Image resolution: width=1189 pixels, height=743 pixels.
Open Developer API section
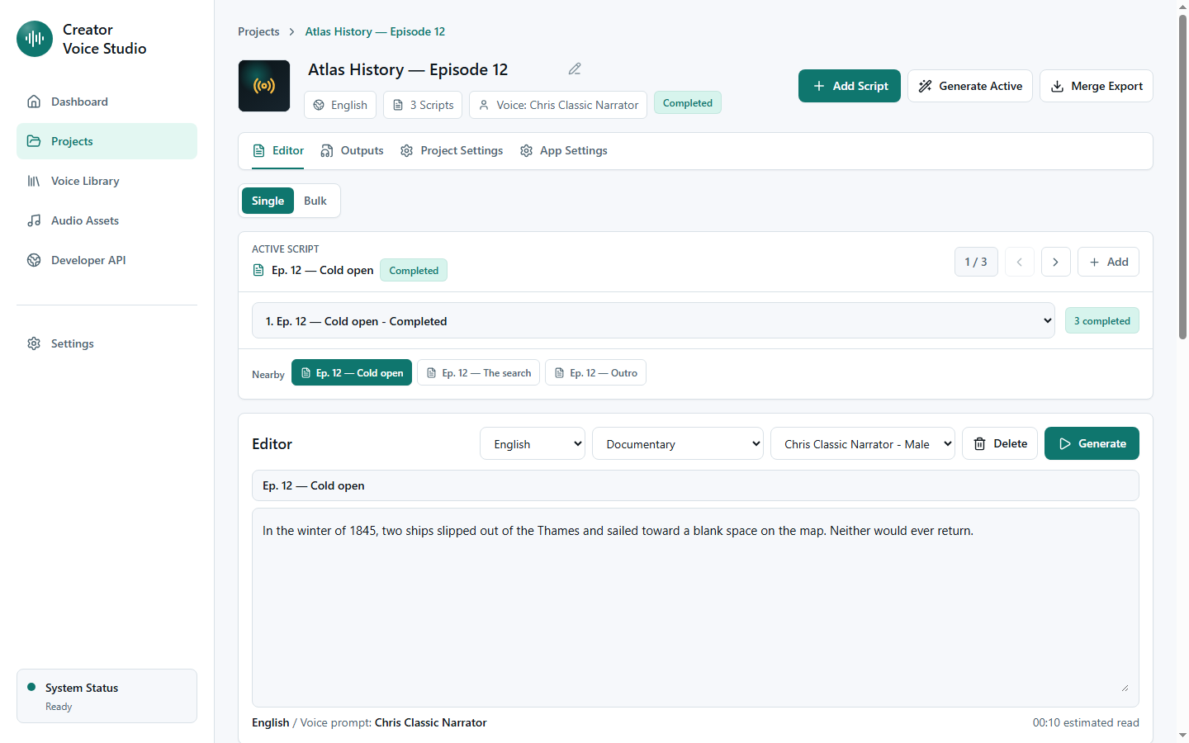click(107, 260)
